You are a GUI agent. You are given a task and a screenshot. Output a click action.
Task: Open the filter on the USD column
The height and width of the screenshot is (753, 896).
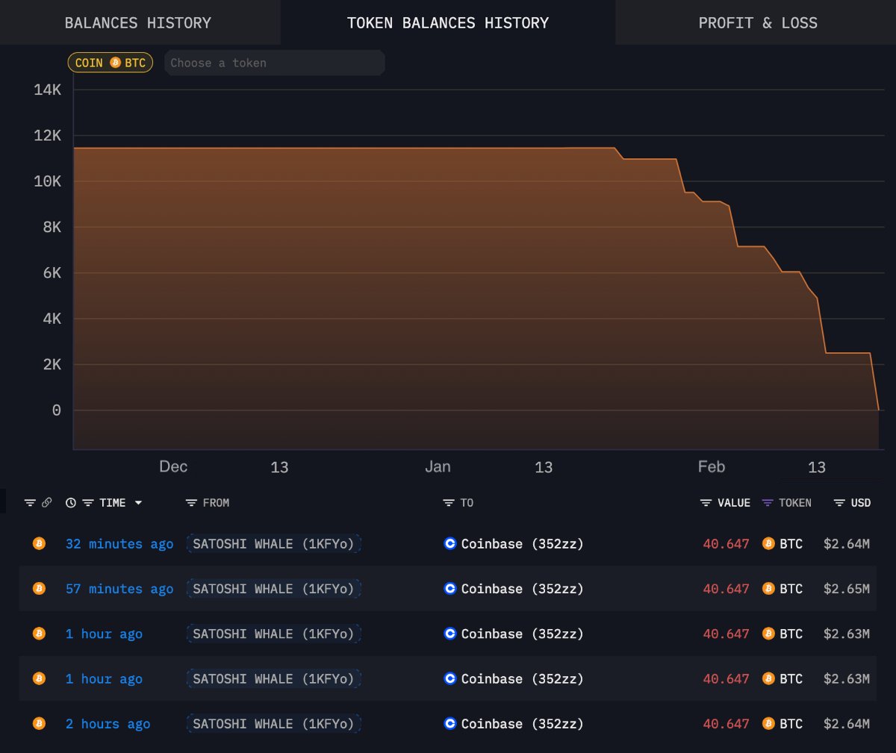coord(838,502)
